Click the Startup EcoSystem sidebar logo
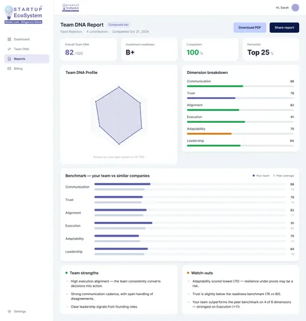The width and height of the screenshot is (306, 321). tap(23, 15)
